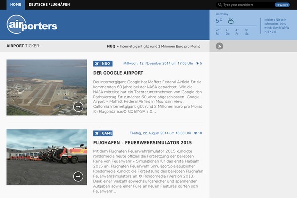Image resolution: width=297 pixels, height=198 pixels.
Task: Open DER GOOGLE AIRPORT headline
Action: pyautogui.click(x=118, y=73)
